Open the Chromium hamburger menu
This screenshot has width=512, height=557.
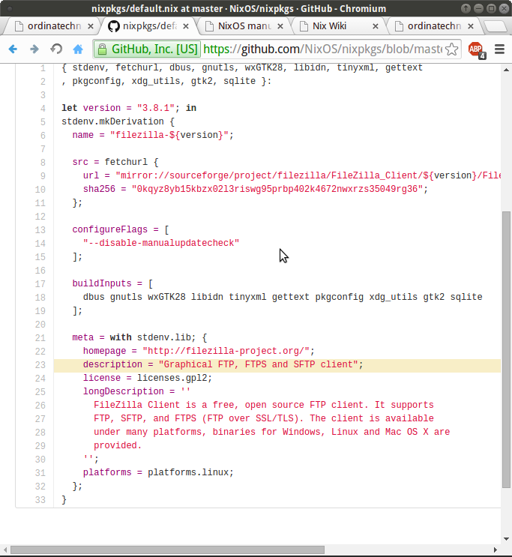pyautogui.click(x=499, y=49)
